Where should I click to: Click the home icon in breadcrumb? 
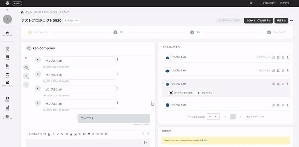pos(22,12)
